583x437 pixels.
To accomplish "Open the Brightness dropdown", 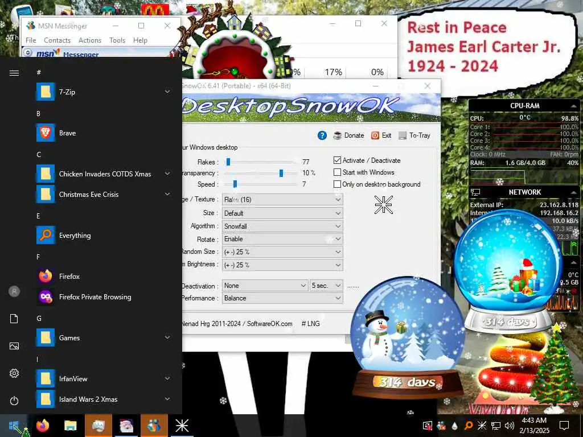I will tap(282, 265).
